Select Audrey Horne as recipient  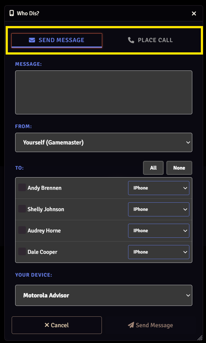[x=22, y=230]
